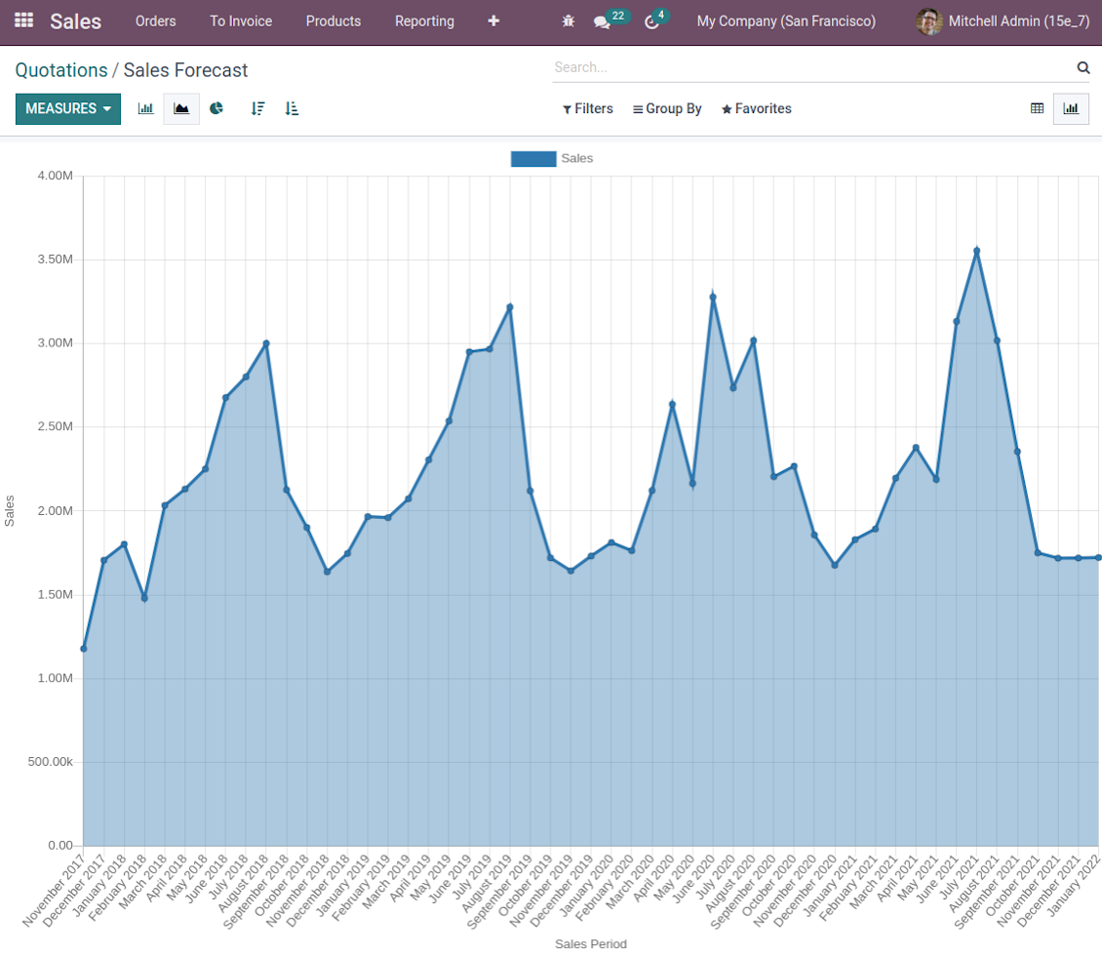Click the July 2021 peak data point
This screenshot has height=957, width=1102.
977,251
